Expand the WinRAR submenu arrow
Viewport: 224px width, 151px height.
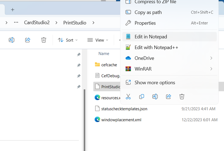pyautogui.click(x=211, y=69)
